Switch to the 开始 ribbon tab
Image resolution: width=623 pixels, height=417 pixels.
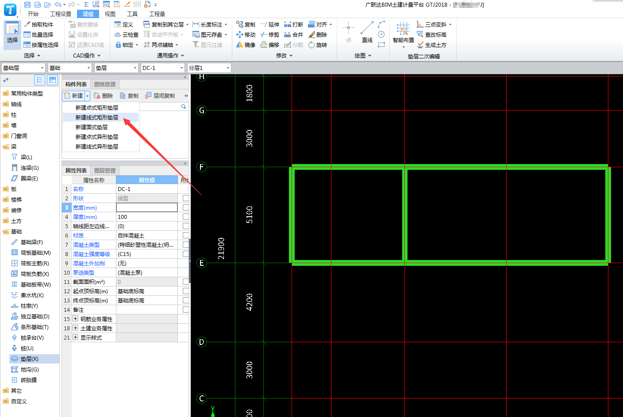(33, 14)
